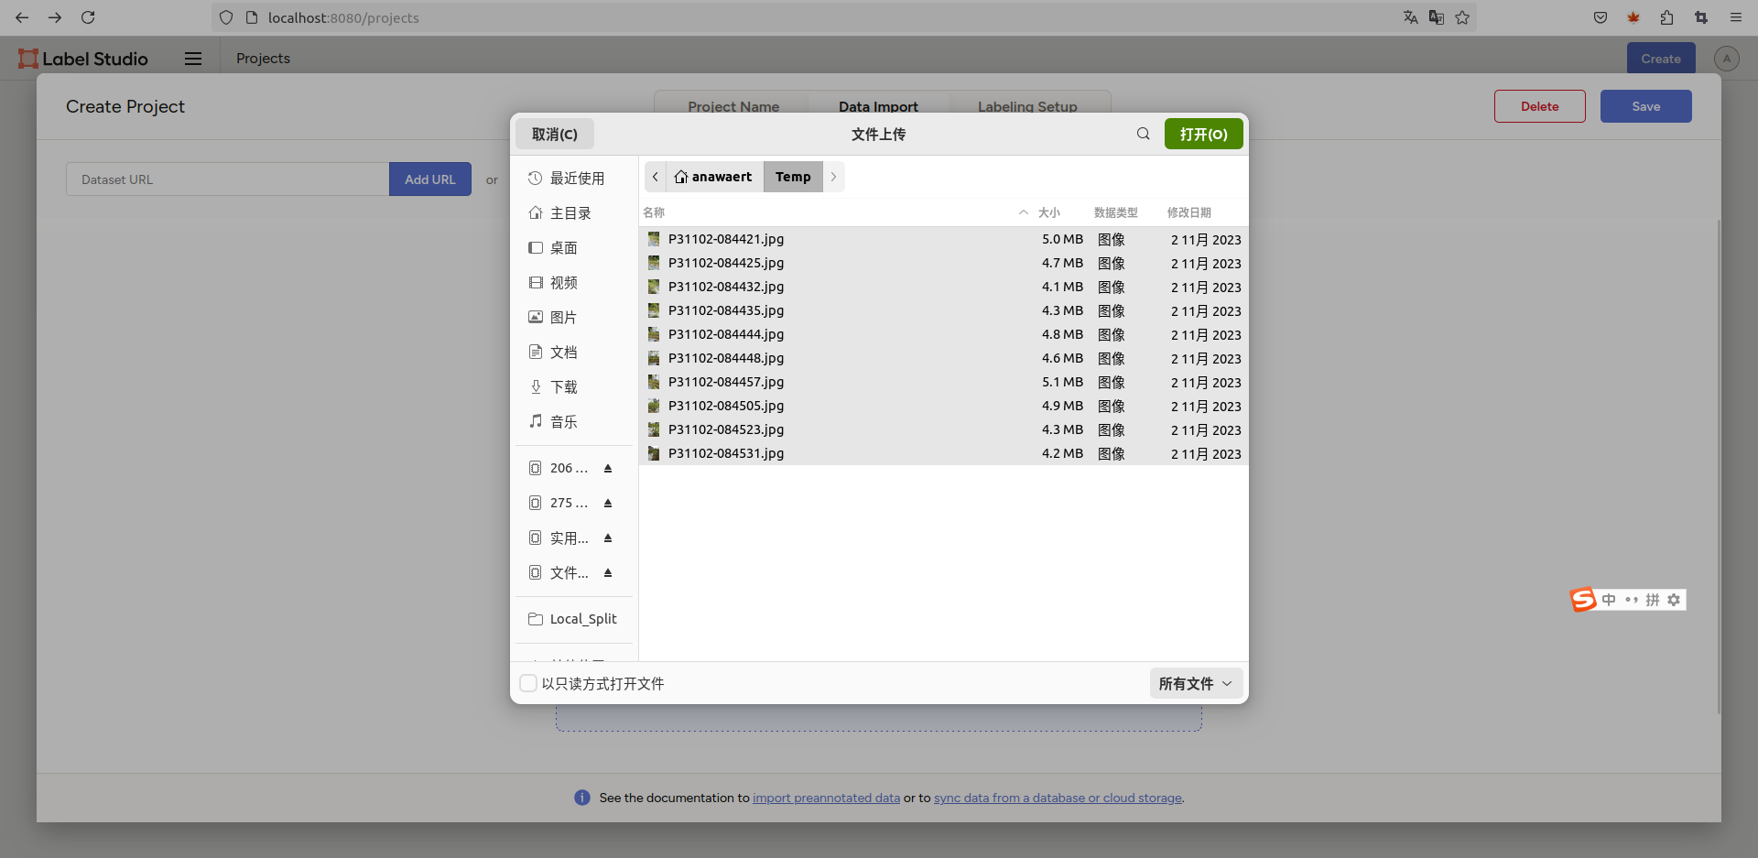Open the 所有文件 file type dropdown

[1195, 683]
